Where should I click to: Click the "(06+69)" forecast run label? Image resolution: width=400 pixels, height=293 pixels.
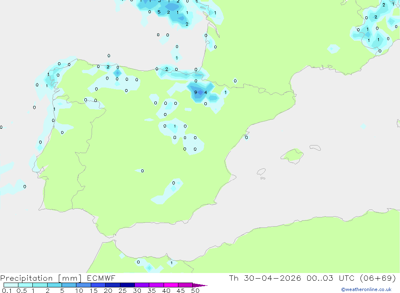tap(378, 278)
